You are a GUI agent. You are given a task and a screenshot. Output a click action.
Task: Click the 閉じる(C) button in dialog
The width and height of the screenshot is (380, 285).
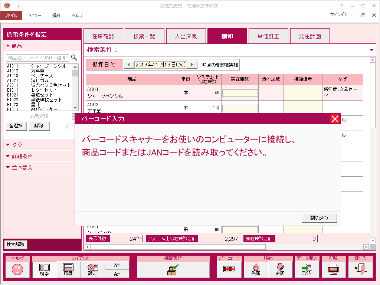click(320, 218)
